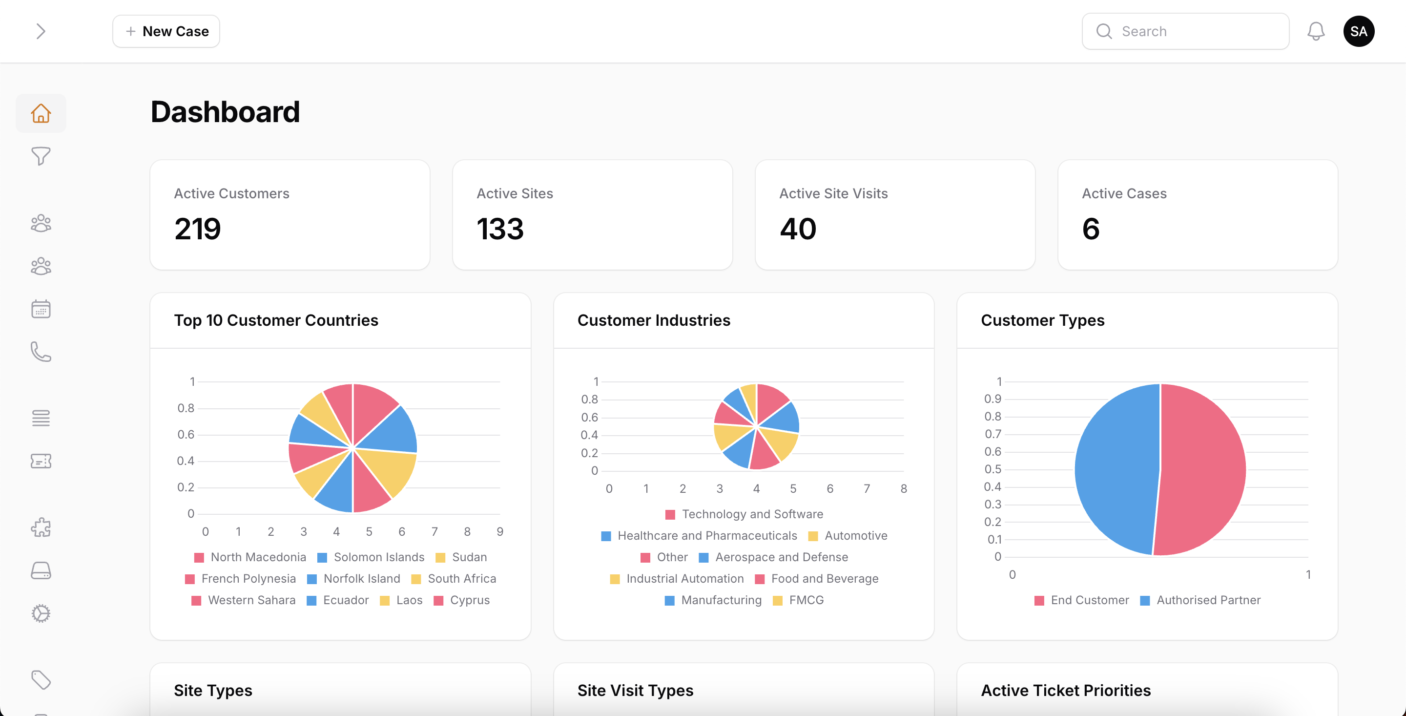
Task: Expand the sidebar with chevron arrow
Action: pos(41,31)
